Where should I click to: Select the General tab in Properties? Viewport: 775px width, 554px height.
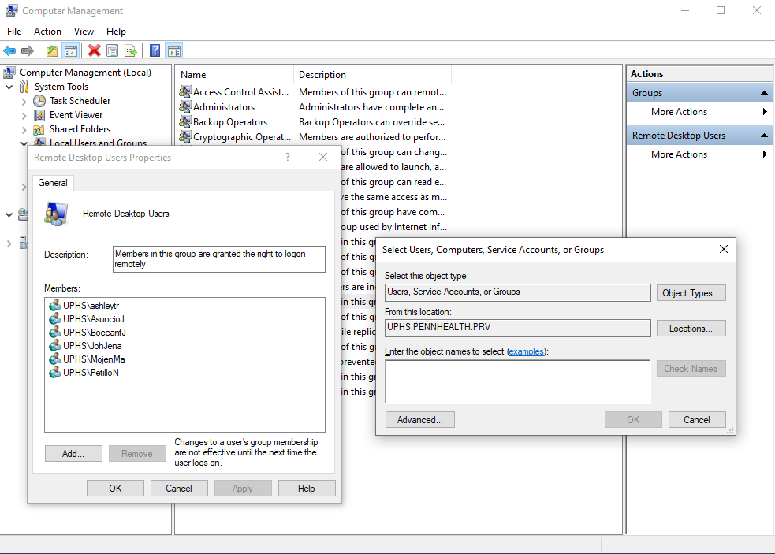pyautogui.click(x=53, y=182)
